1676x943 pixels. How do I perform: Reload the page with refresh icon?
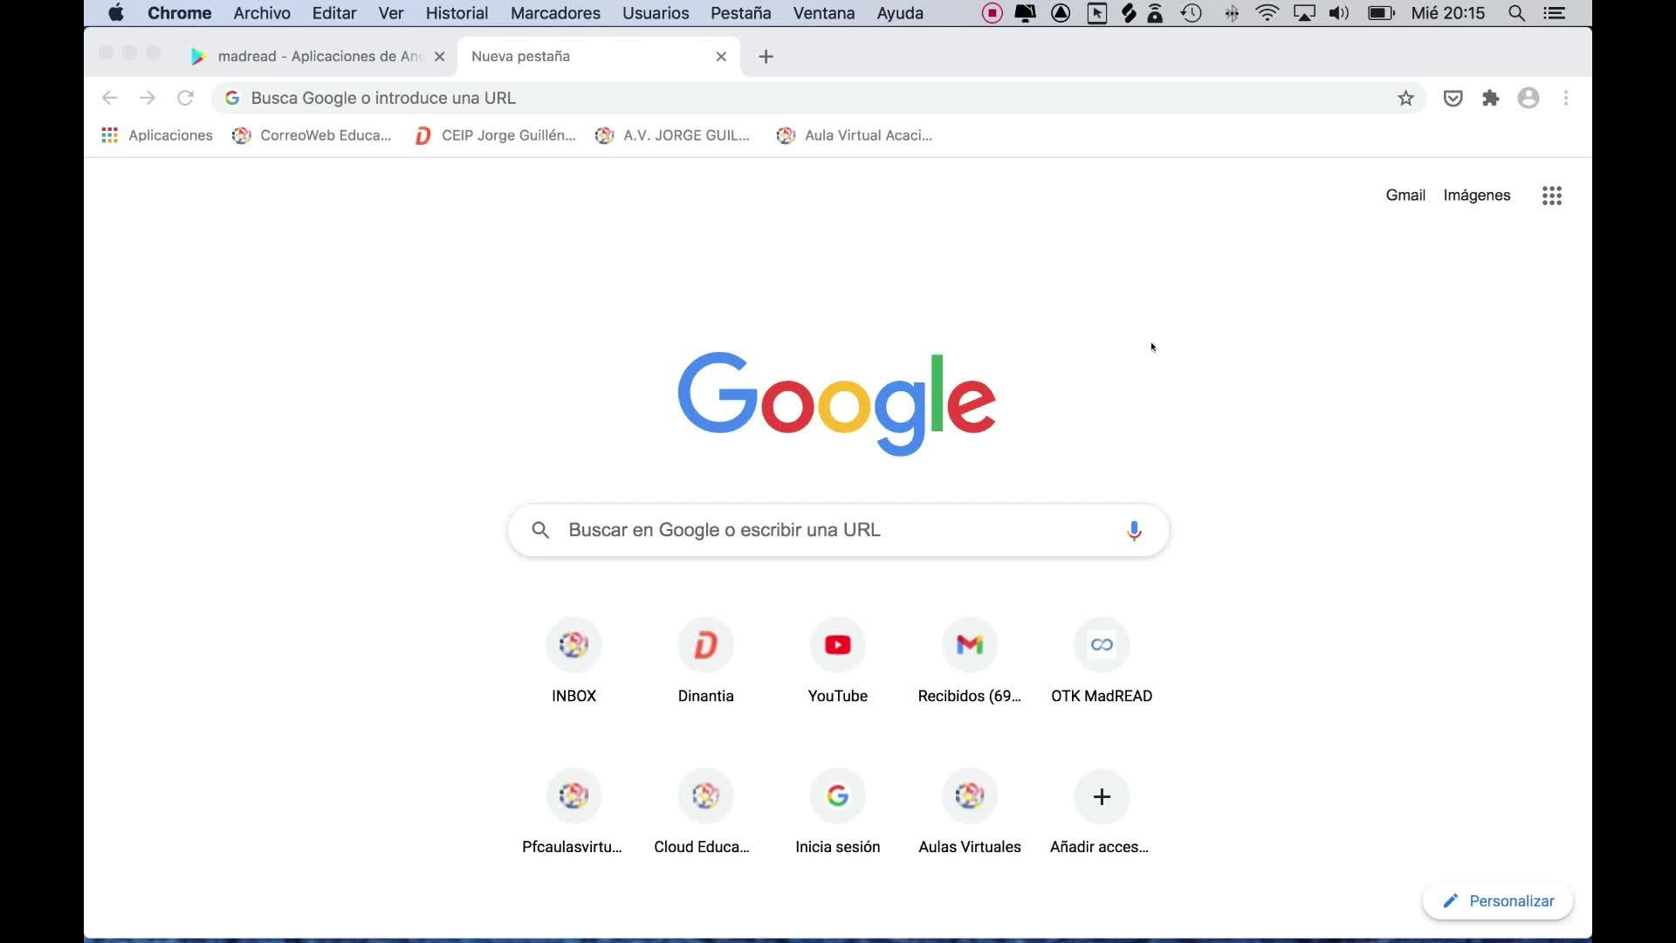click(185, 98)
